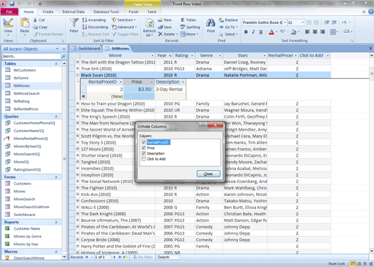Open tblCustomers table in navigation pane
374x267 pixels.
coord(24,70)
